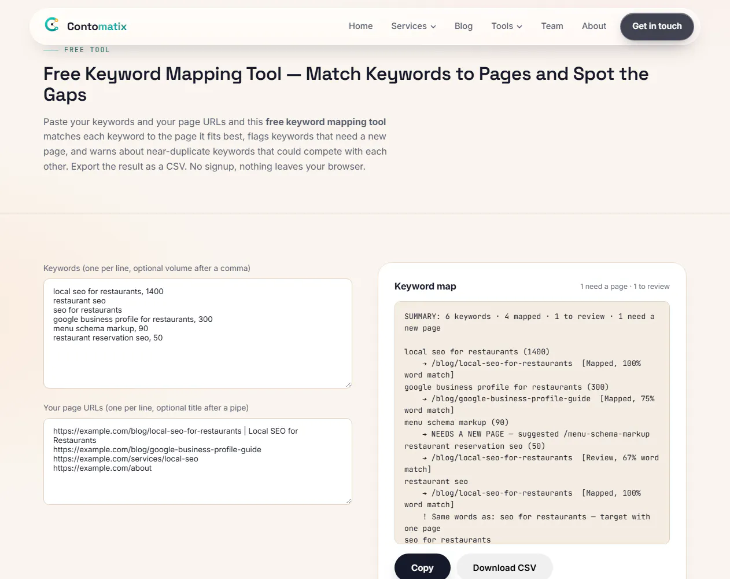This screenshot has width=730, height=579.
Task: Click inside the Keywords textarea
Action: click(x=198, y=334)
